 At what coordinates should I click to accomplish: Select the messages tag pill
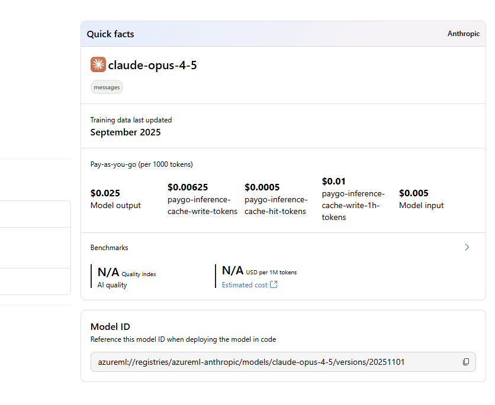[x=107, y=88]
